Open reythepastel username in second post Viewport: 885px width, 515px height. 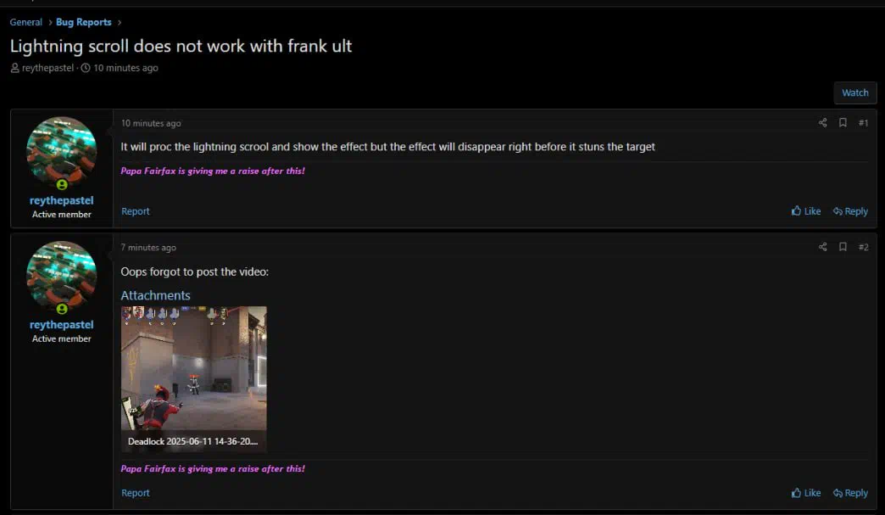62,325
